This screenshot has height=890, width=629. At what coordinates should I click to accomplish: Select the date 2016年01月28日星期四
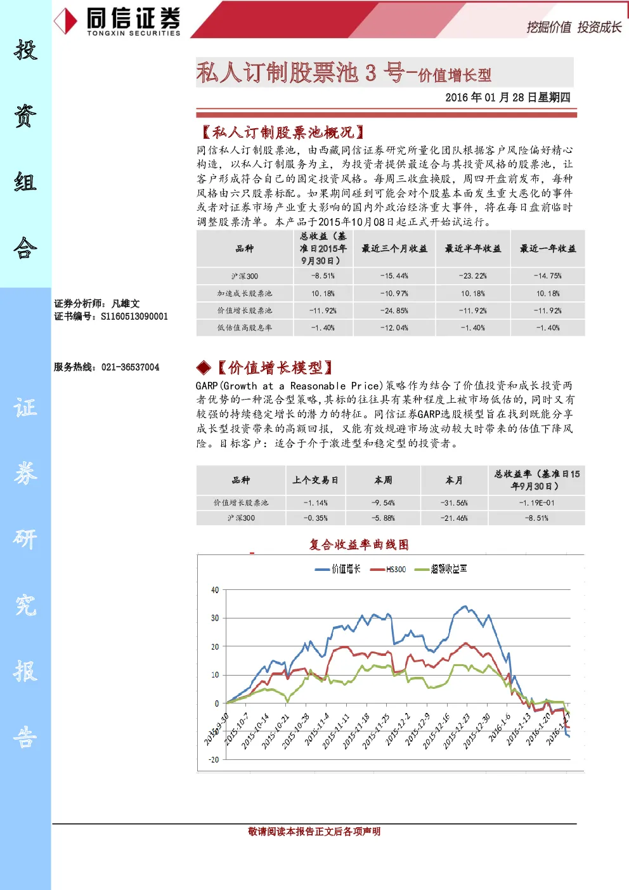[507, 97]
